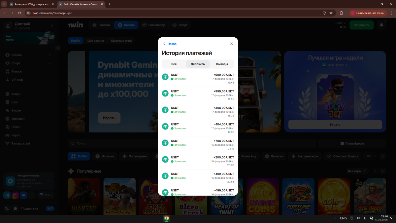Close the payment history dialog

coord(231,44)
